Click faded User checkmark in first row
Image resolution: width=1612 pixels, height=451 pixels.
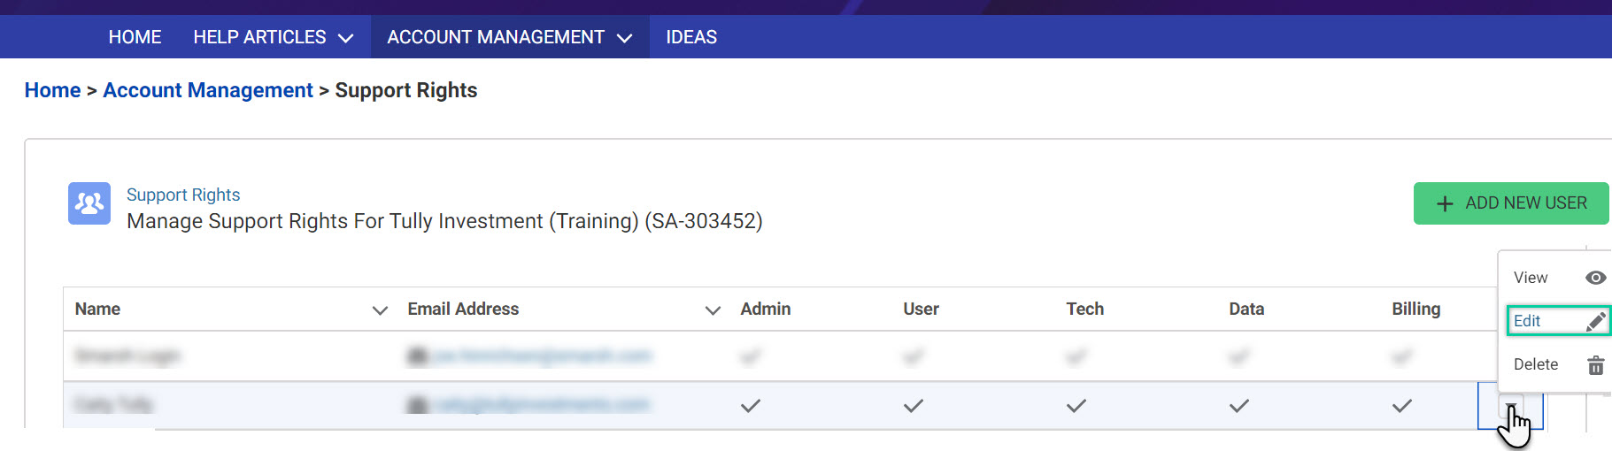[914, 357]
